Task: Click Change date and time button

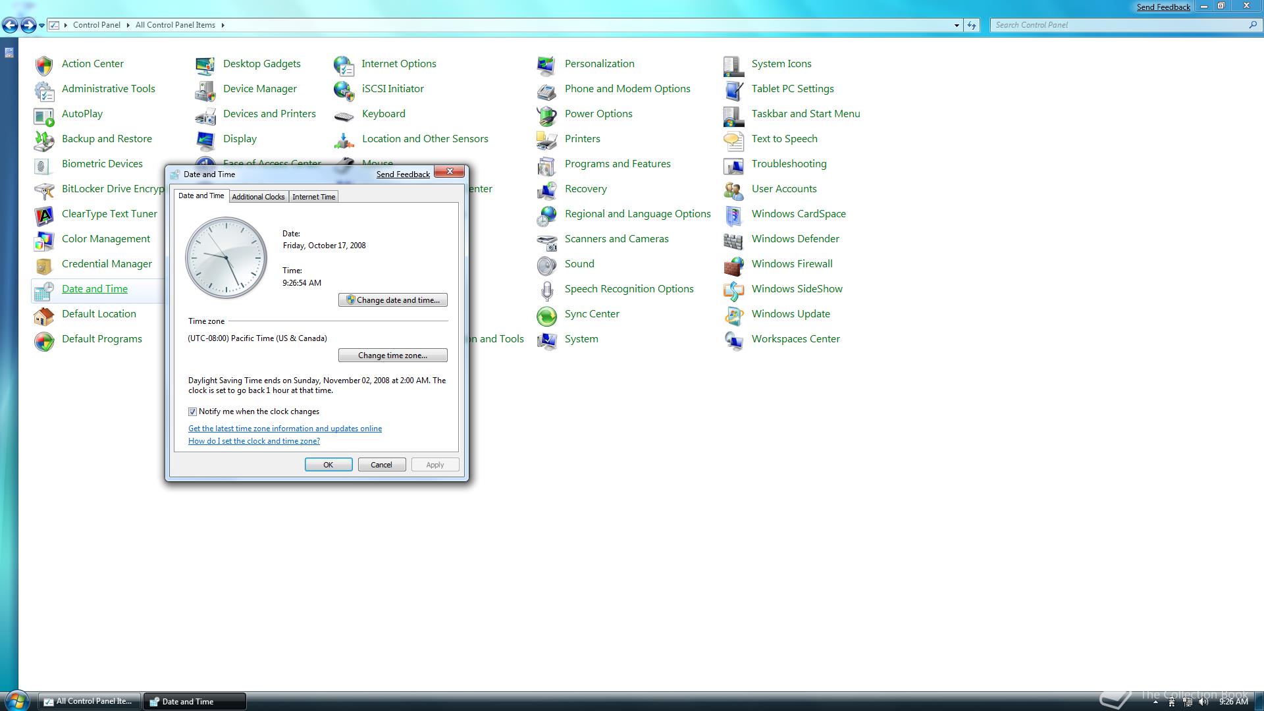Action: click(393, 300)
